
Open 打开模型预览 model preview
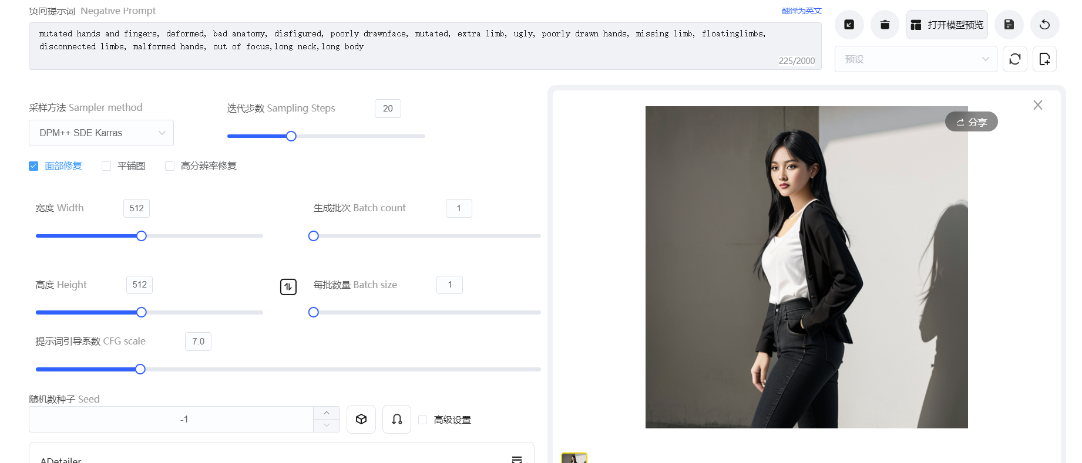(947, 25)
